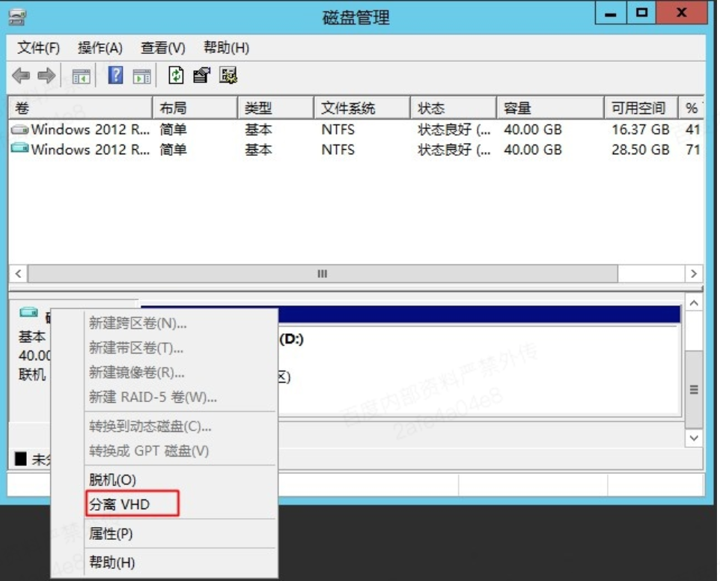
Task: Toggle the console tree pane icon
Action: tap(81, 76)
